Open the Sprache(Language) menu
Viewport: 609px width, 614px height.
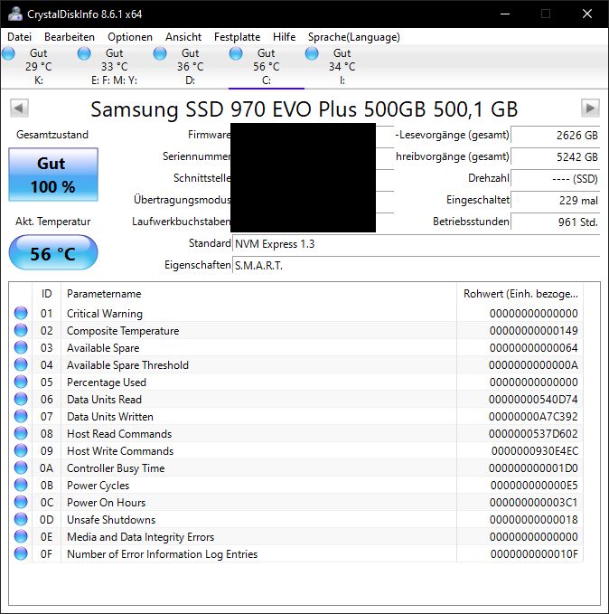point(354,37)
